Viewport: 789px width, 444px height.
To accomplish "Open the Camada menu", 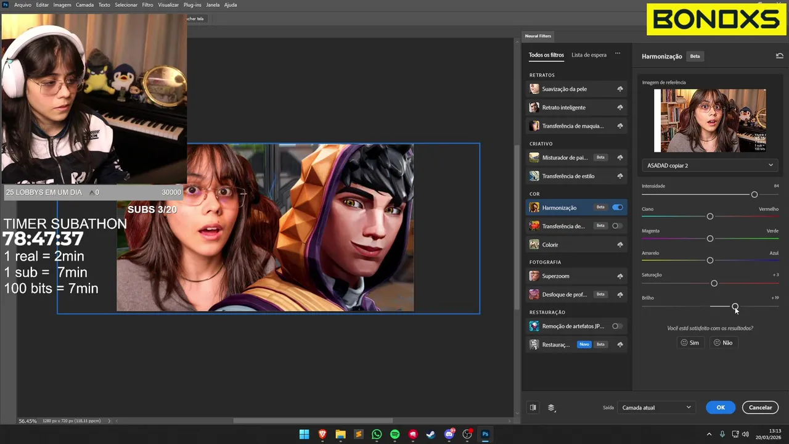I will pyautogui.click(x=84, y=5).
